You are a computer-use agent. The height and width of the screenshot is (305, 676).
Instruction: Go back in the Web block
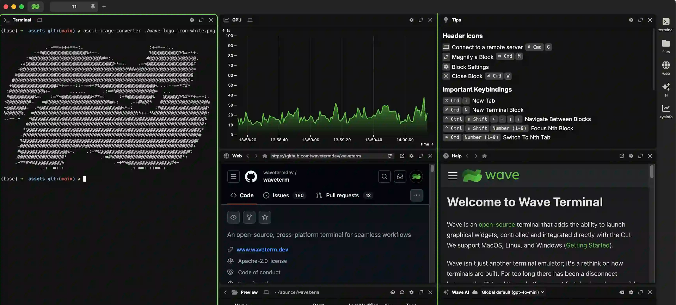(x=247, y=156)
